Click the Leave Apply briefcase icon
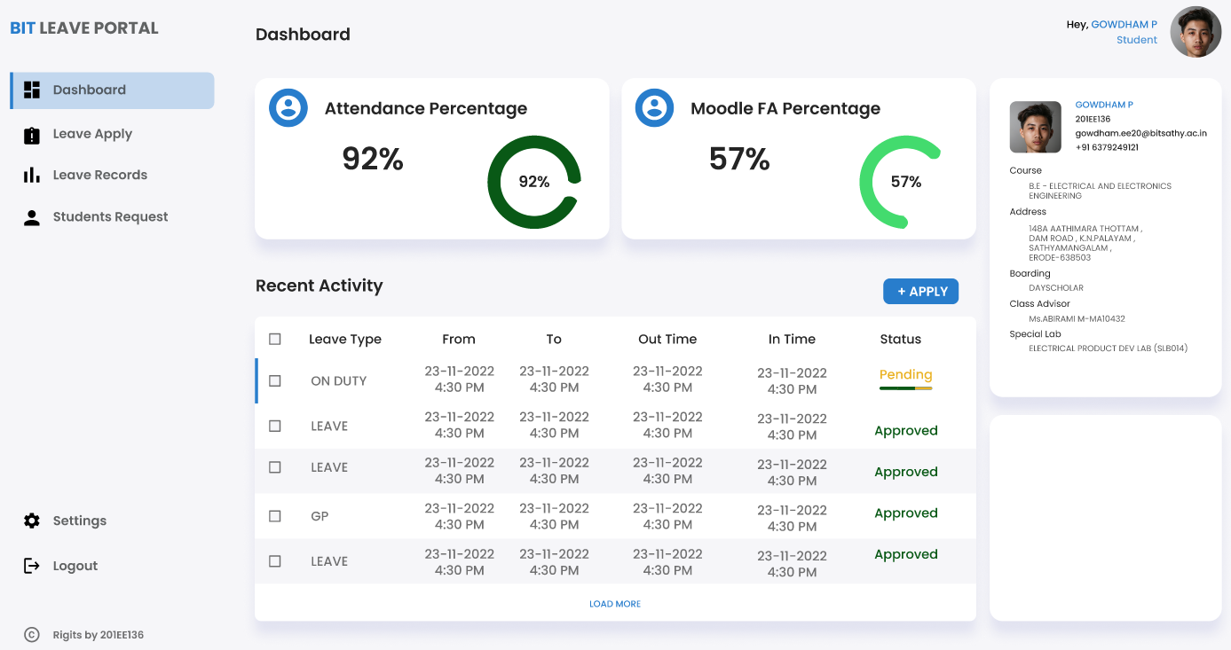1231x650 pixels. (31, 134)
